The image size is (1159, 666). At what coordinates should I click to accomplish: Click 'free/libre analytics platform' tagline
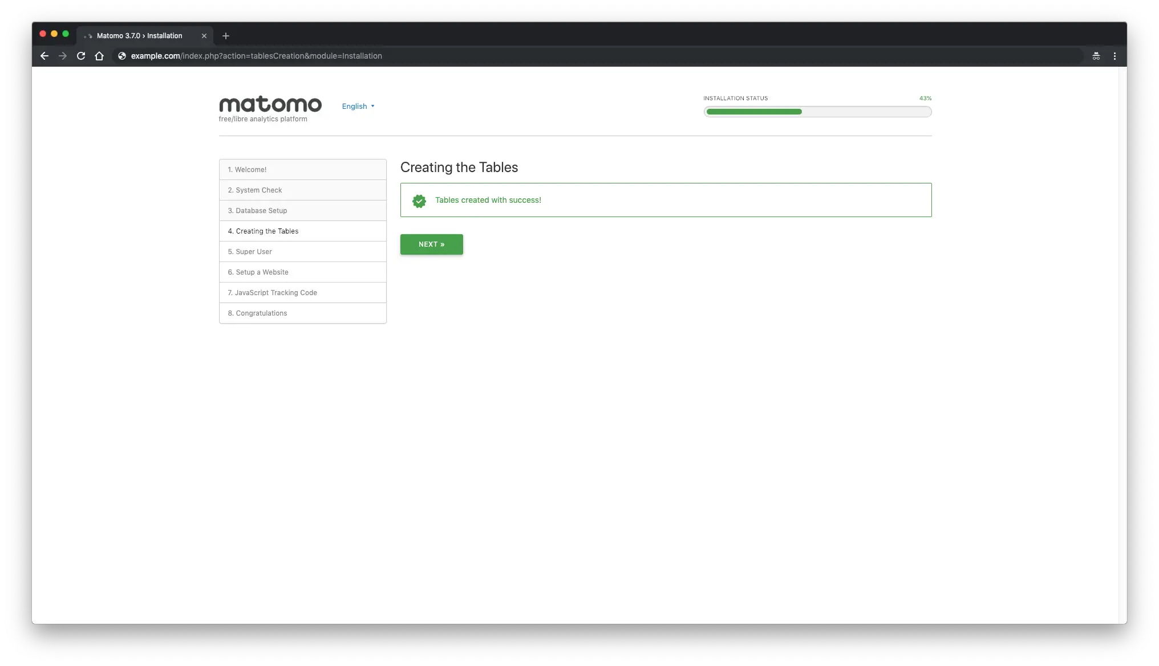[x=263, y=119]
